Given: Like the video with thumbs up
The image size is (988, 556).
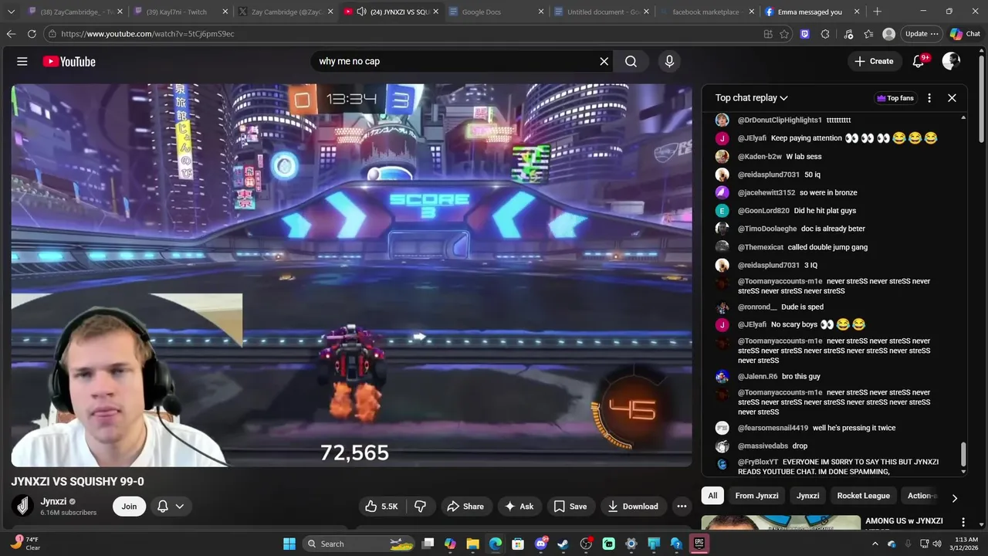Looking at the screenshot, I should coord(381,507).
